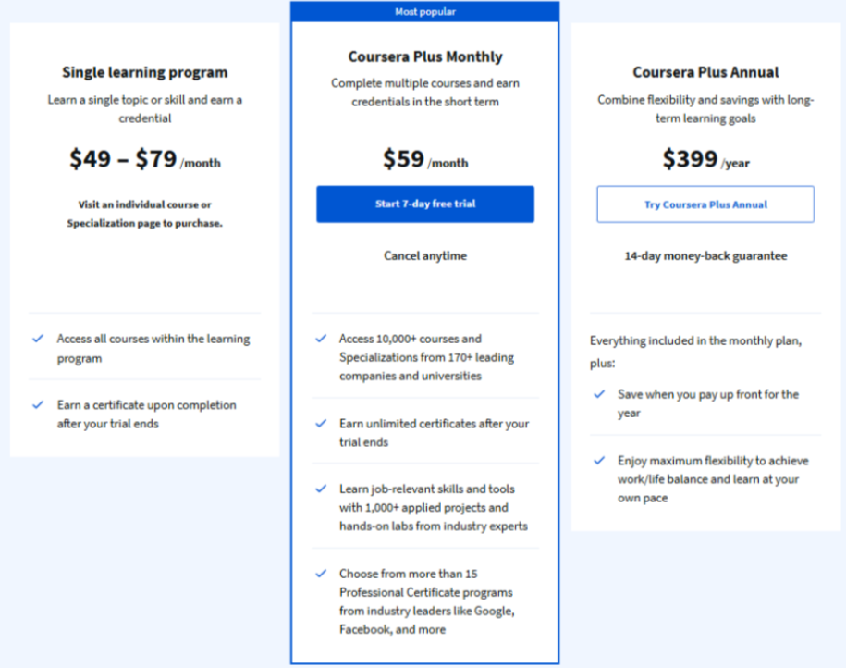Click the "14-day money-back guarantee" text
This screenshot has height=668, width=846.
pyautogui.click(x=705, y=255)
